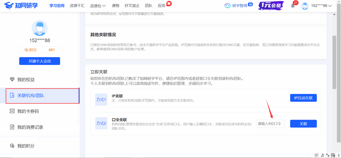Viewport: 341px width, 158px height.
Task: Open 我的消费记录 in sidebar
Action: tap(30, 127)
